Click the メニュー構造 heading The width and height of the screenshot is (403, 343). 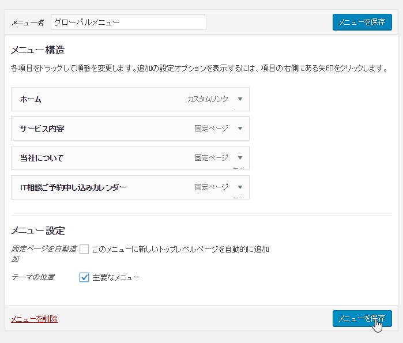pos(38,50)
